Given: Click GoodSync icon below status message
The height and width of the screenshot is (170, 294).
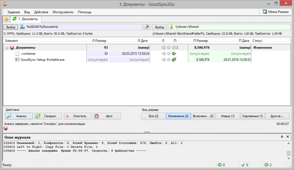Looking at the screenshot, I should coord(6,128).
